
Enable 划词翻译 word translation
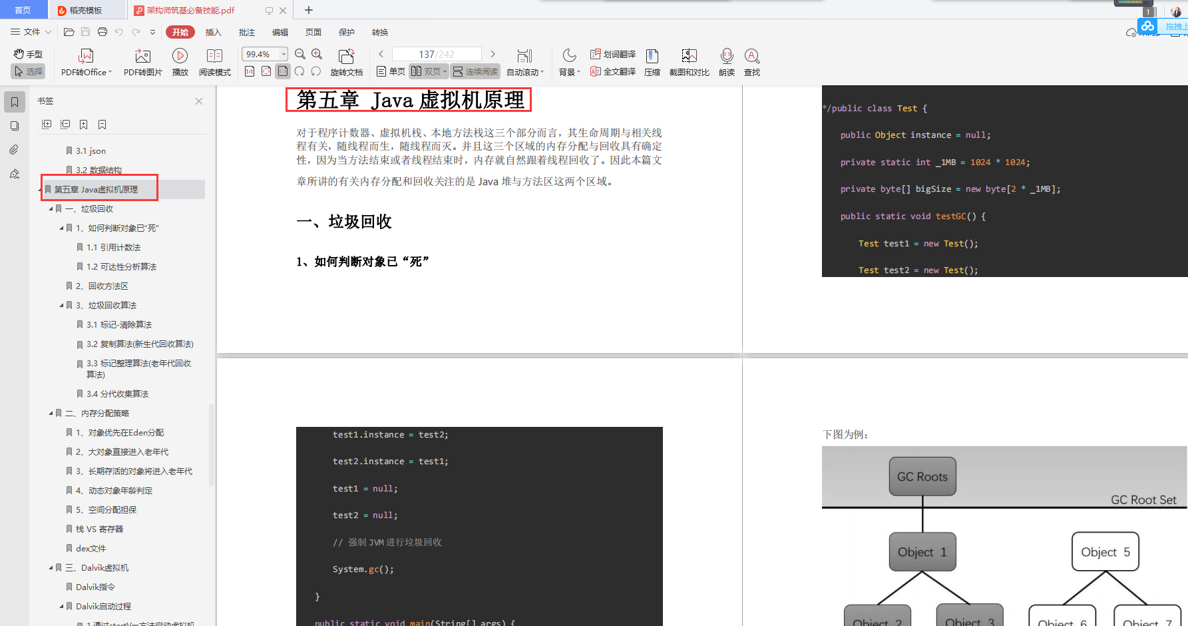[x=613, y=54]
